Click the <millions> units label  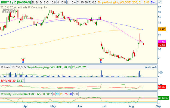[151, 67]
